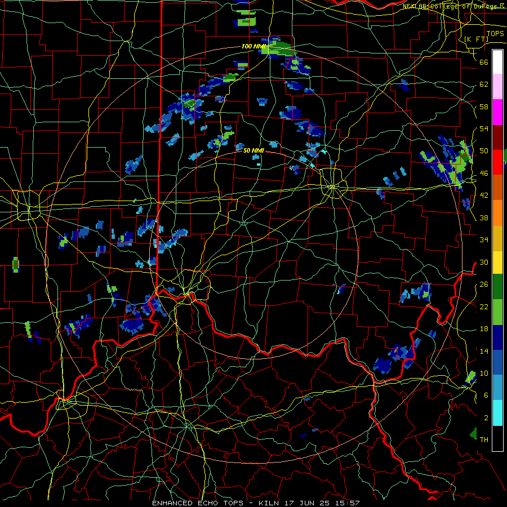Viewport: 507px width, 507px height.
Task: Click the '22' scale value
Action: (484, 306)
